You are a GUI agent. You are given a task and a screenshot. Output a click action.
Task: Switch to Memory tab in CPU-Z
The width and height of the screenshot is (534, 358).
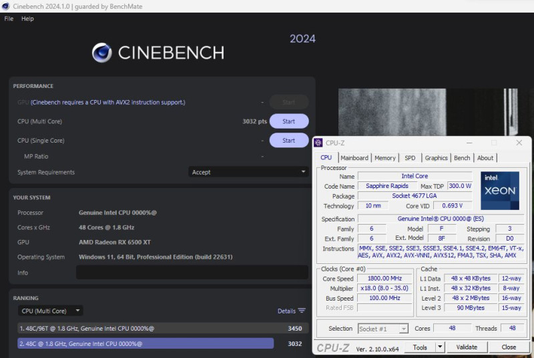(385, 158)
